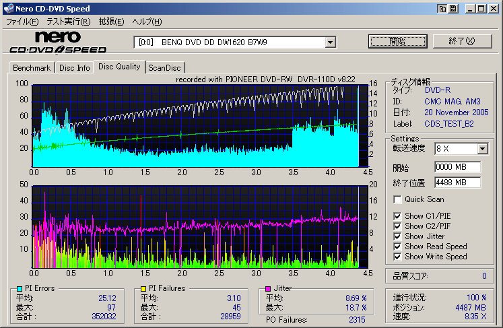Click the disc ID text CMC MAG. AM3
The width and height of the screenshot is (503, 328).
[452, 102]
